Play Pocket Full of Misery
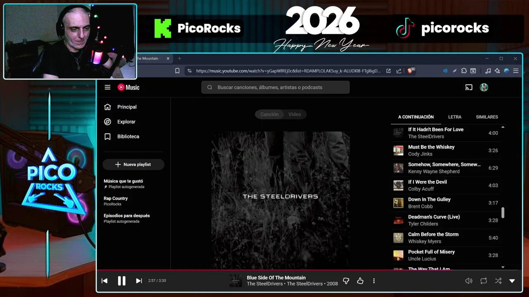 tap(446, 255)
